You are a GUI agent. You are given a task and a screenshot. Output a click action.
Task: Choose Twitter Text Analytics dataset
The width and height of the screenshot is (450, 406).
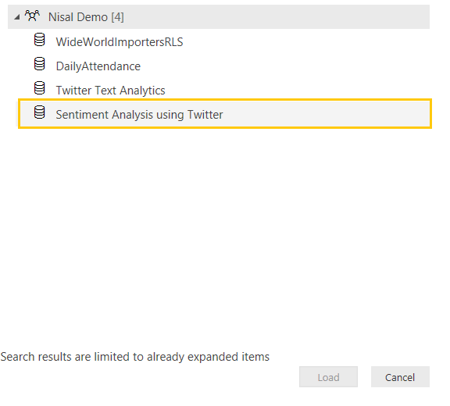click(x=110, y=91)
